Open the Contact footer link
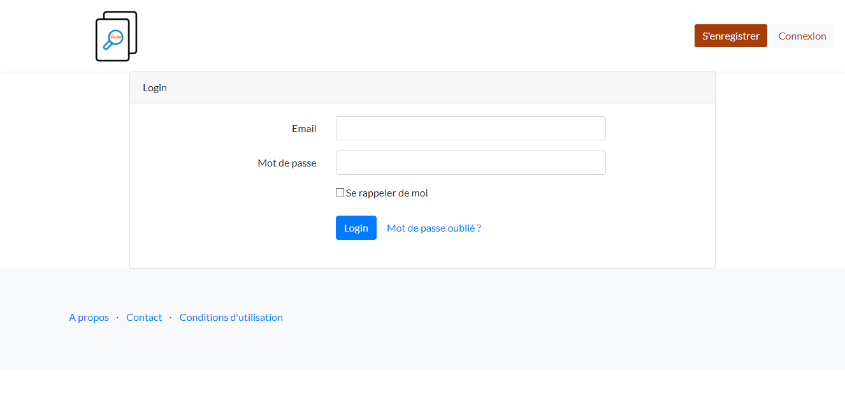This screenshot has width=845, height=400. click(144, 317)
